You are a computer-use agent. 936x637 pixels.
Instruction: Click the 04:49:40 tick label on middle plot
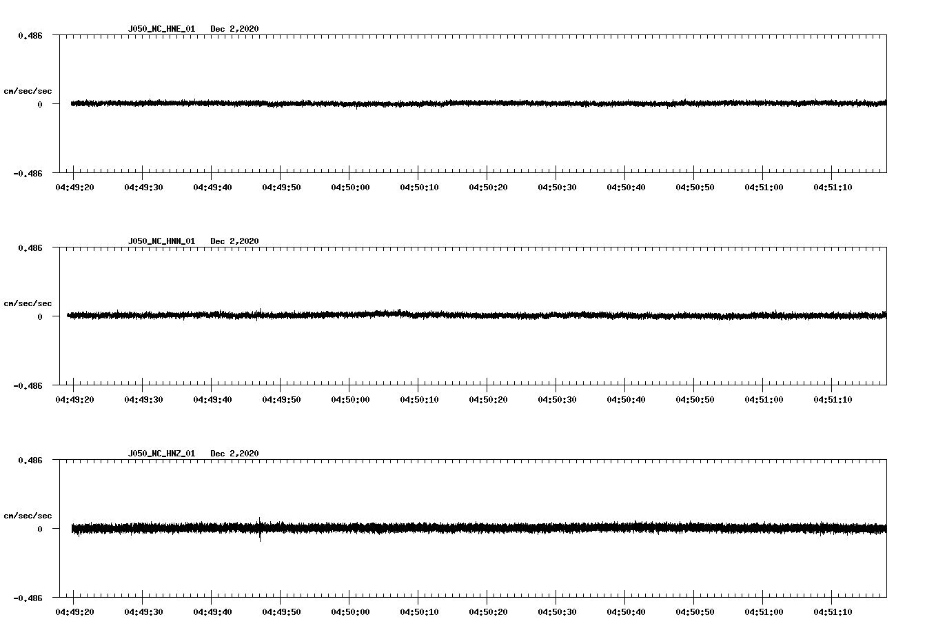212,397
